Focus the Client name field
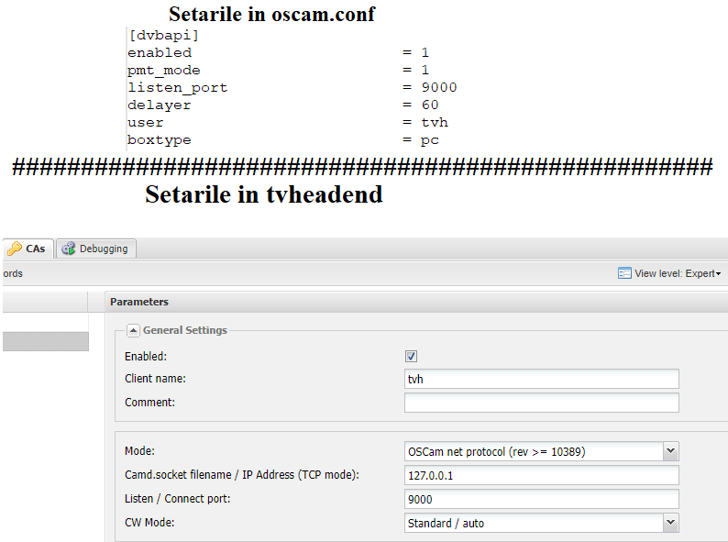This screenshot has width=728, height=542. [x=541, y=379]
